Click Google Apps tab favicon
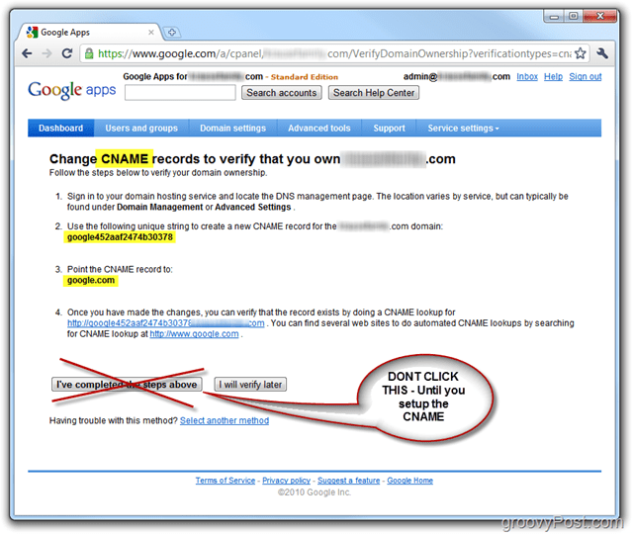The width and height of the screenshot is (633, 534). point(32,32)
